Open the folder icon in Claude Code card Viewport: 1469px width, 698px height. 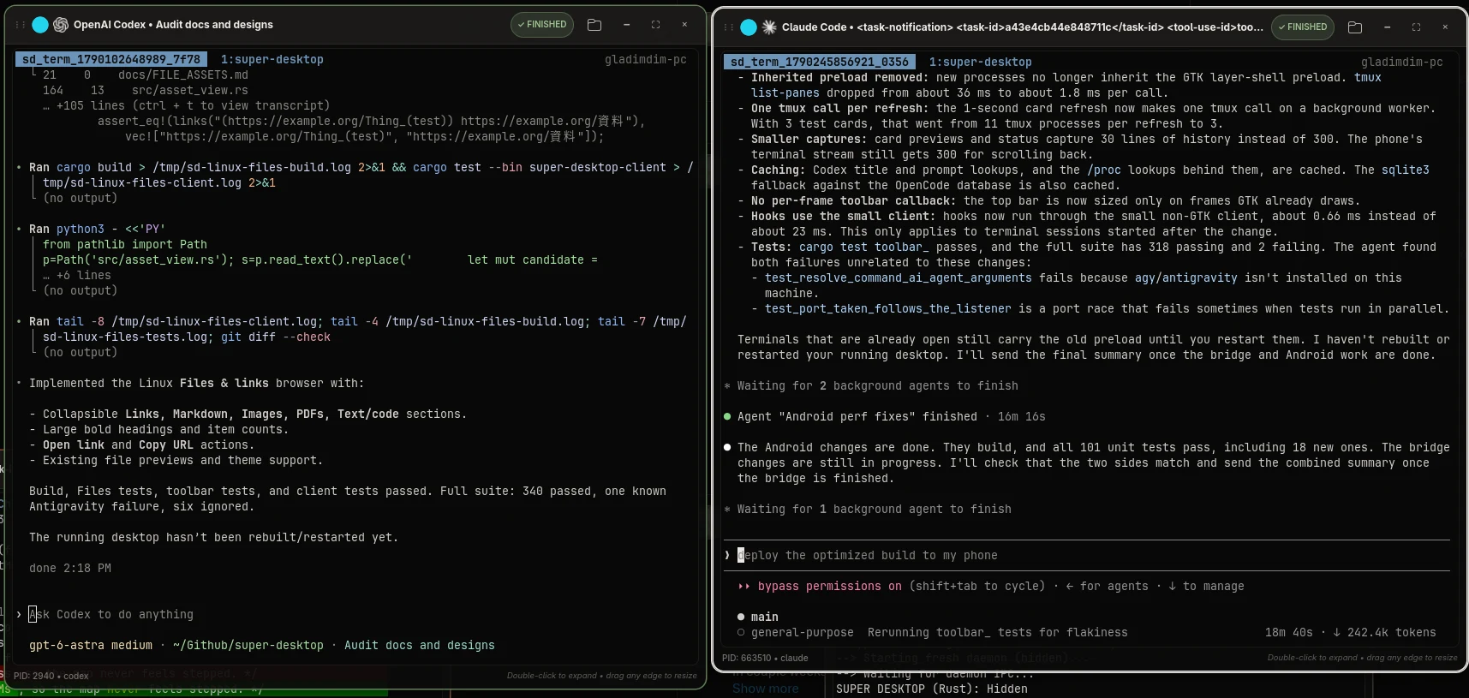click(1355, 27)
